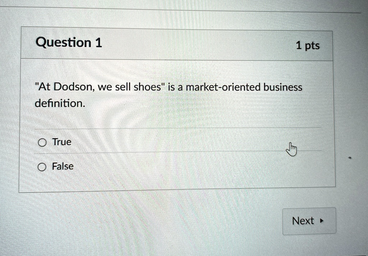Click the word definition in the question

pyautogui.click(x=60, y=103)
